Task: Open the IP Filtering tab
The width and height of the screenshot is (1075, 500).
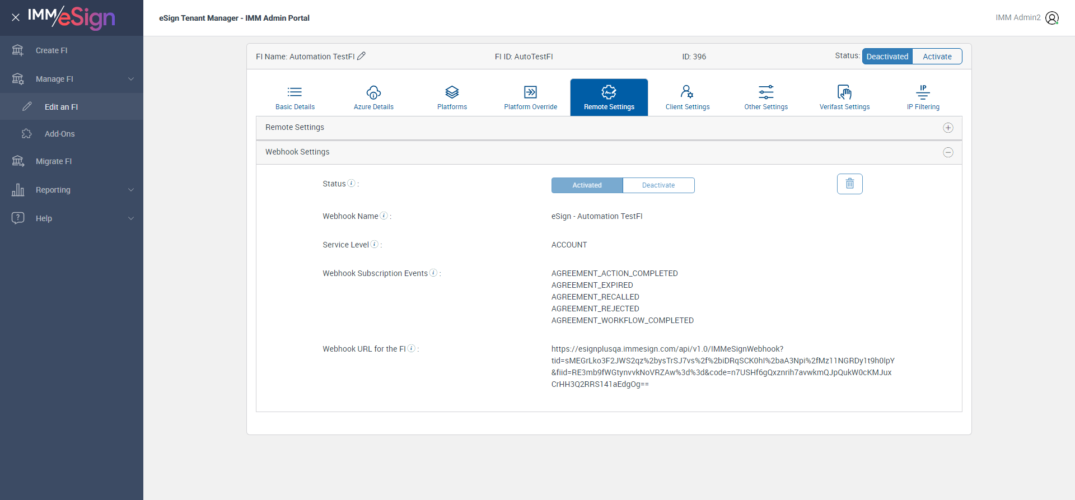Action: (x=923, y=97)
